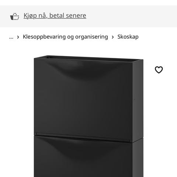177x177 pixels.
Task: Toggle the heart wishlist button
Action: (x=159, y=70)
